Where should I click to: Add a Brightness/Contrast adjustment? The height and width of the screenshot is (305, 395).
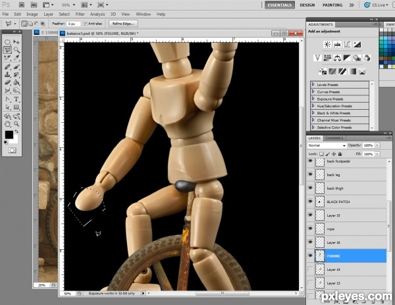tap(327, 45)
